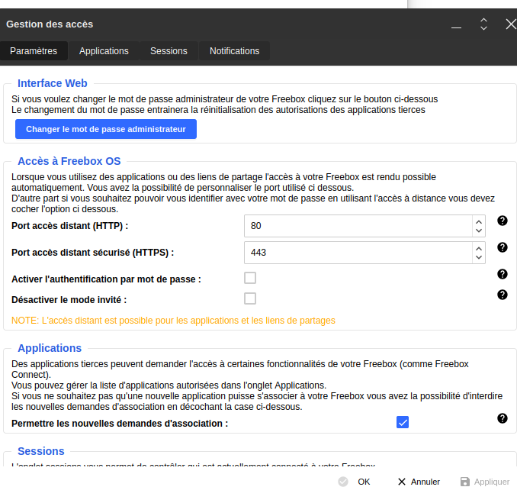The width and height of the screenshot is (517, 487).
Task: Increase HTTP port with up arrow
Action: tap(479, 221)
